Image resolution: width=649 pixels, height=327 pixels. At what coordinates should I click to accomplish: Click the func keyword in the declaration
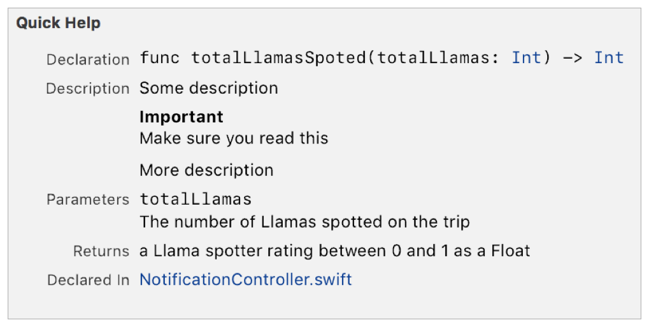pyautogui.click(x=160, y=58)
